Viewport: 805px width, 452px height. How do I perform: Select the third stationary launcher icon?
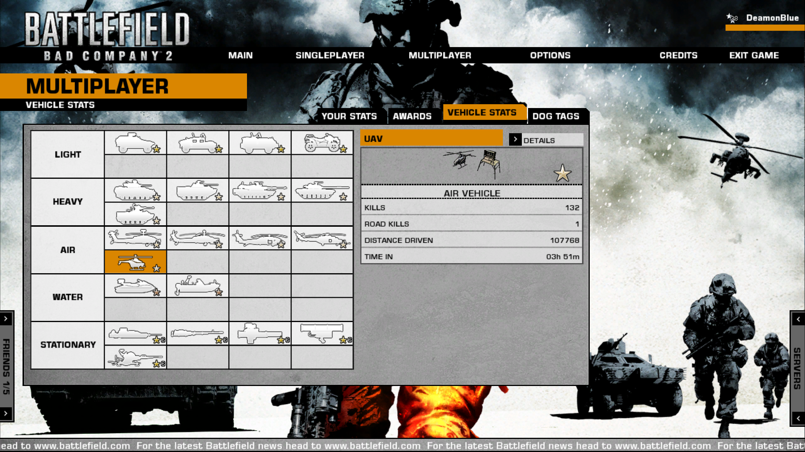(x=260, y=334)
